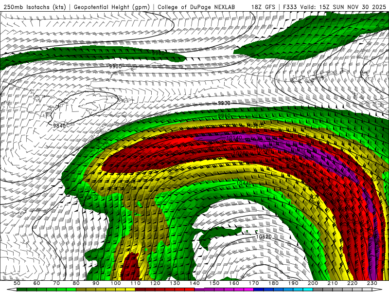Click the 50 kts colorbar label

(17, 283)
